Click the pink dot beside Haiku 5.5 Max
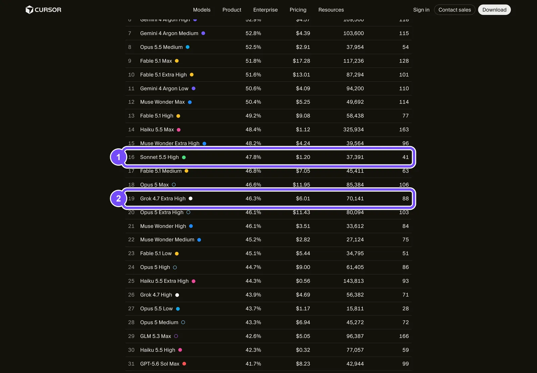The height and width of the screenshot is (373, 537). point(179,130)
